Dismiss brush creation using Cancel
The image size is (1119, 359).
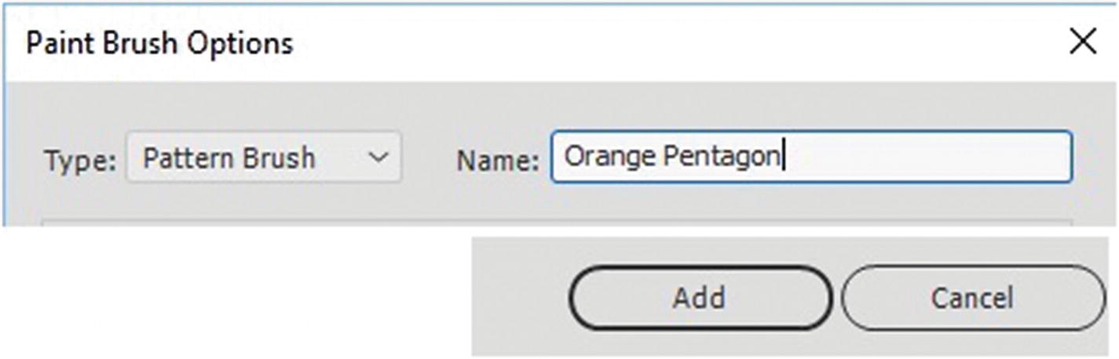coord(972,298)
